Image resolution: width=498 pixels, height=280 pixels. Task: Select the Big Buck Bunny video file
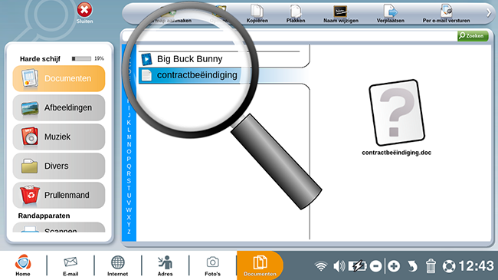[189, 59]
